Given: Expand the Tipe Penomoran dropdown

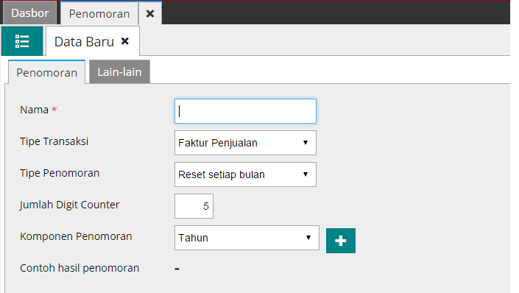Looking at the screenshot, I should point(245,174).
